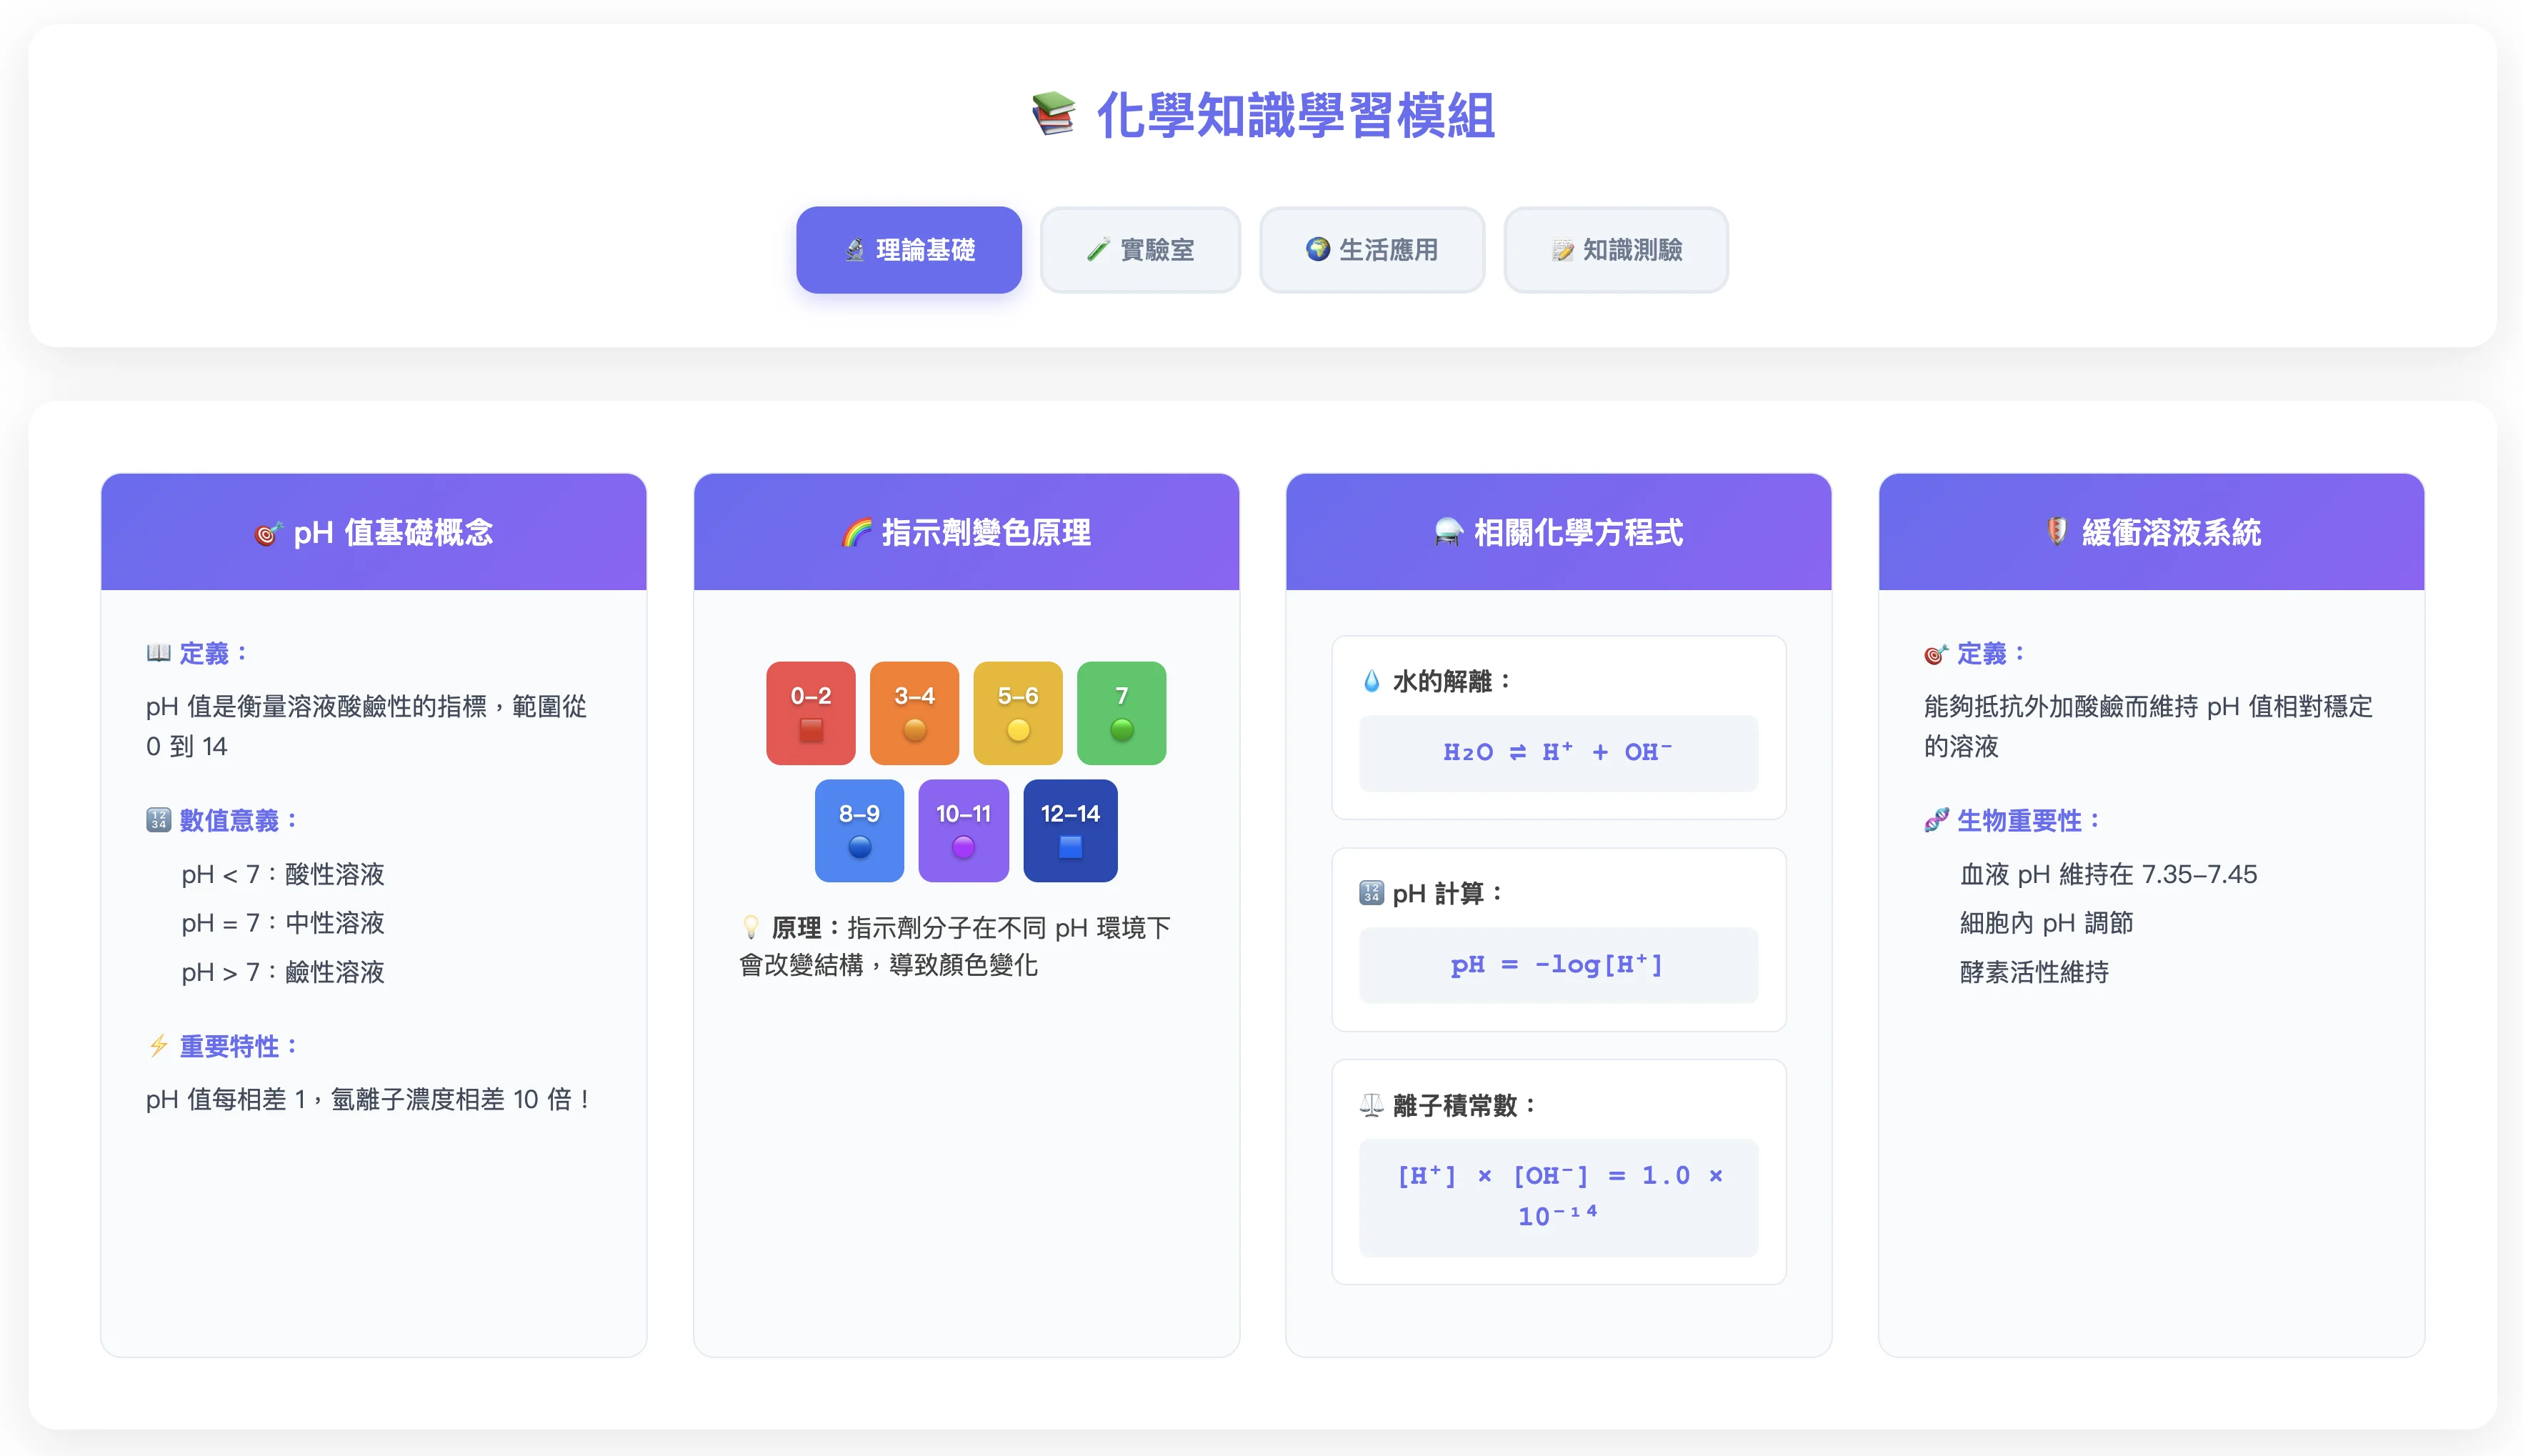Click the pH = -log[H⁺] formula box

click(x=1557, y=965)
